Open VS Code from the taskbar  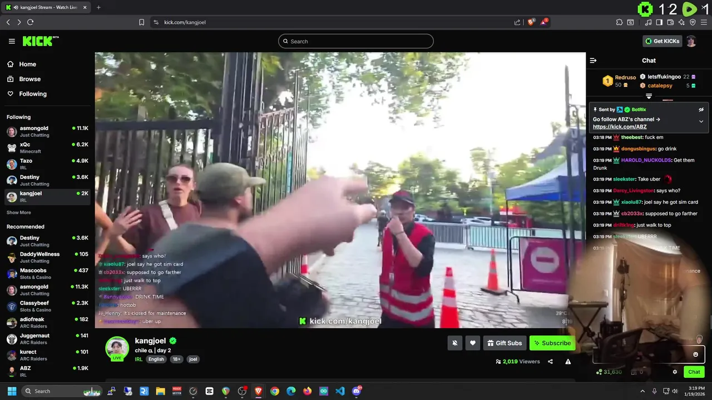340,391
